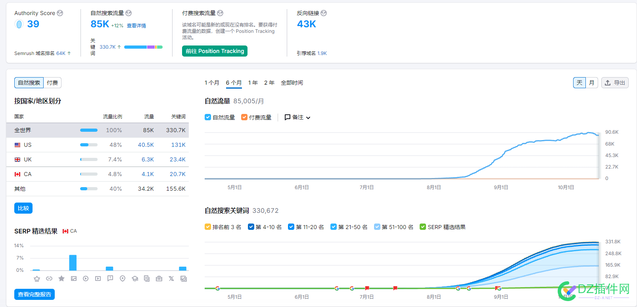
Task: Click info icon next to Authority Score
Action: [60, 13]
